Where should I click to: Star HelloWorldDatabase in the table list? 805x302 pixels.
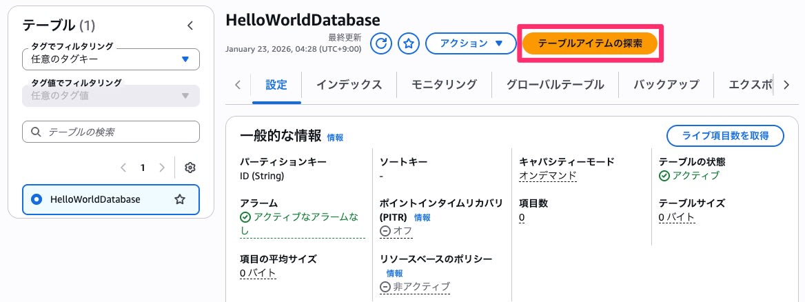(x=180, y=199)
